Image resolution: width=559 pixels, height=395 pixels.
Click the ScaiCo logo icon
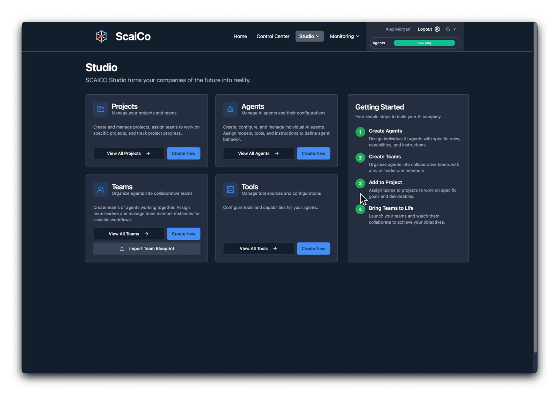tap(101, 36)
